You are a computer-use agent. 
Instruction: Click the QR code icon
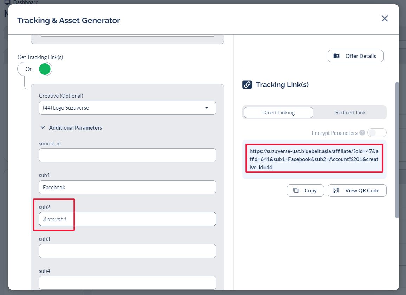pos(336,190)
